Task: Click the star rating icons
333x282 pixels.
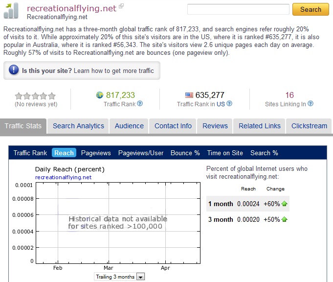Action: [35, 96]
